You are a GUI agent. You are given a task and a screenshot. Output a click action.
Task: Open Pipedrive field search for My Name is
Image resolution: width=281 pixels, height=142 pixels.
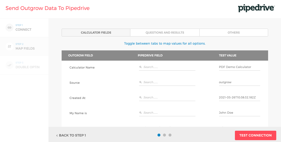pyautogui.click(x=167, y=113)
